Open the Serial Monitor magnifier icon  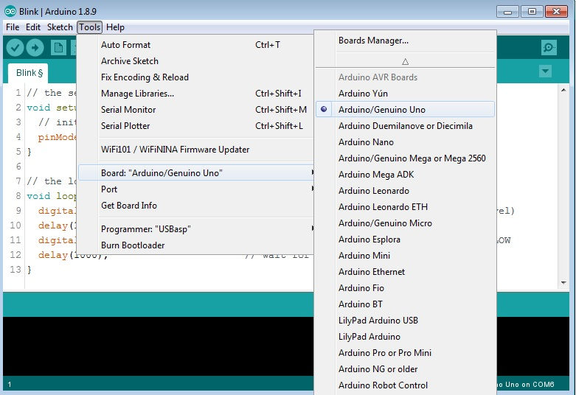click(549, 47)
